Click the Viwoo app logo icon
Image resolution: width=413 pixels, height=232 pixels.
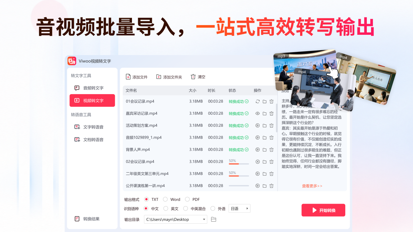tap(72, 61)
